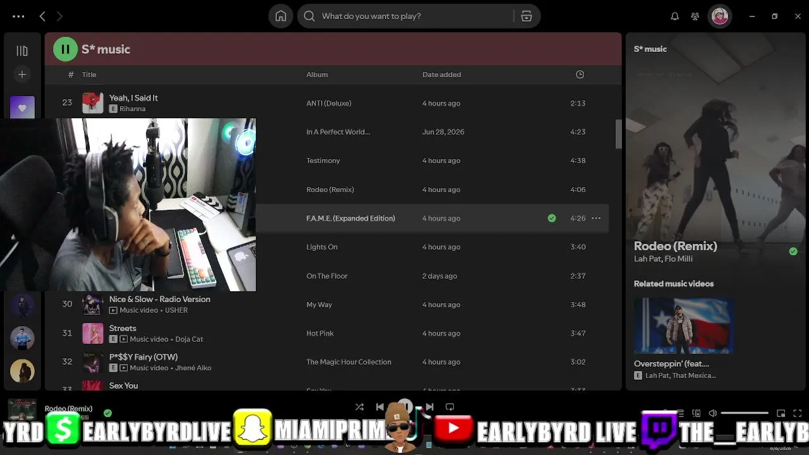
Task: Open album 'In A Perfect World...'
Action: (338, 132)
